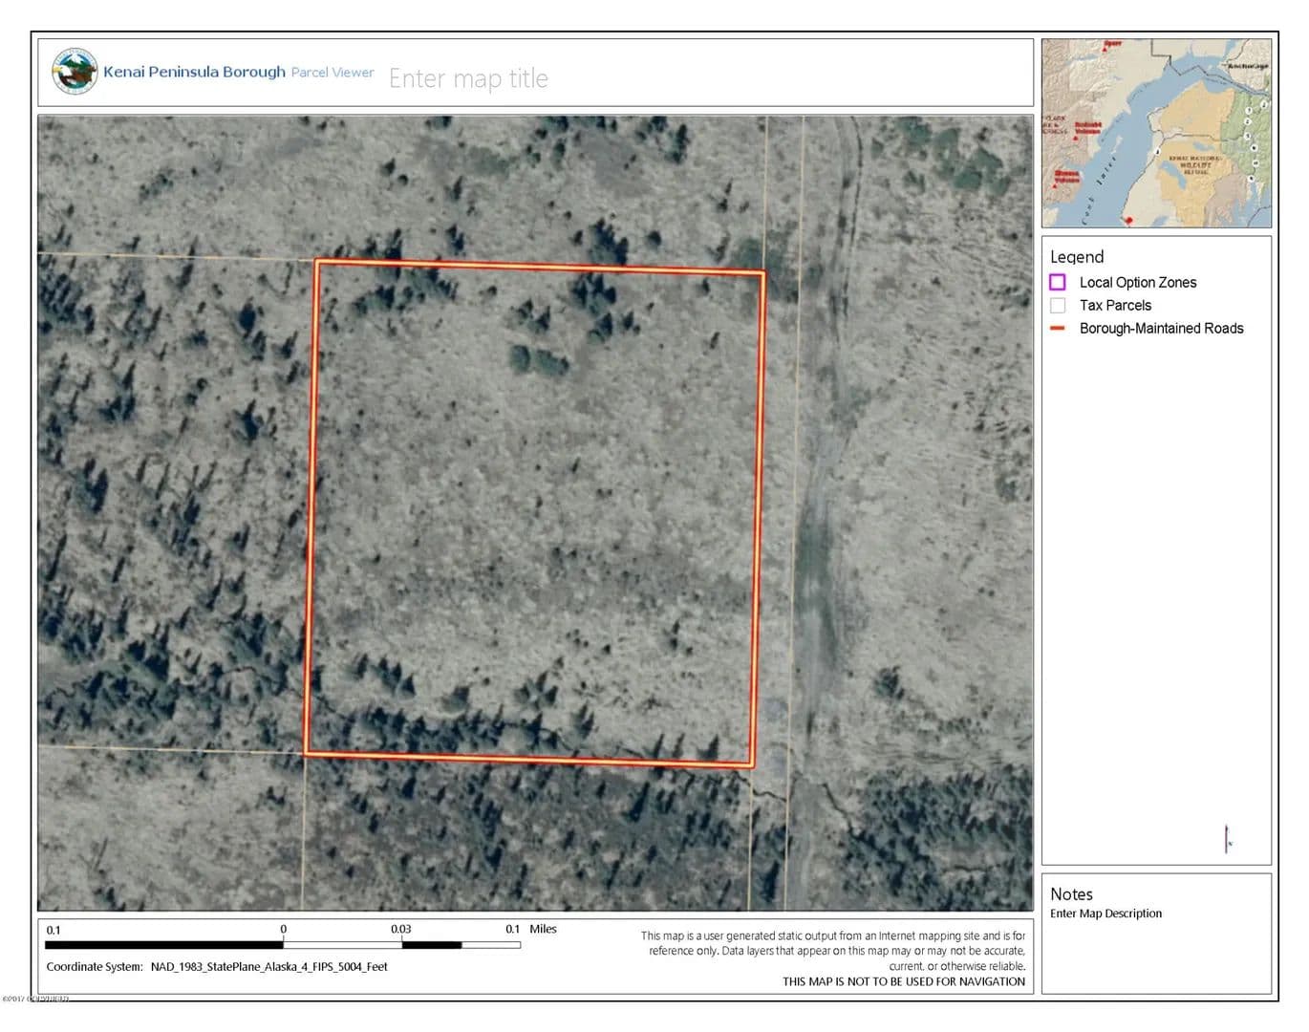Click the 'Enter Map Description' notes text
The height and width of the screenshot is (1032, 1309).
pos(1105,914)
